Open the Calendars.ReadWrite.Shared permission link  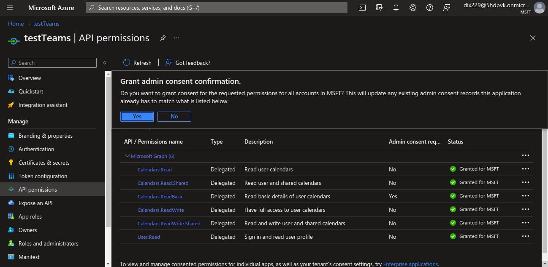[169, 224]
